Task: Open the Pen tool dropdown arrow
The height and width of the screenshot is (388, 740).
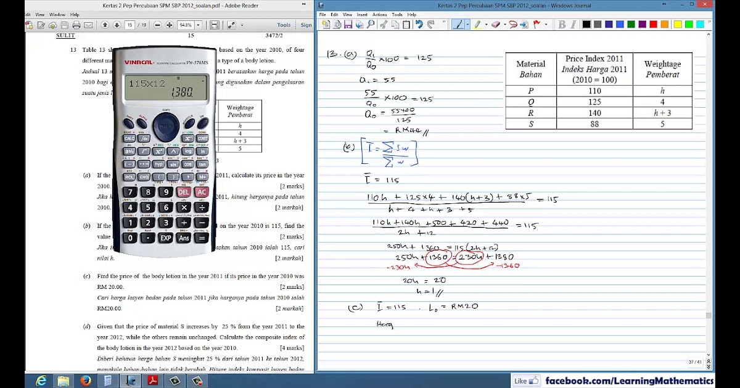Action: [x=467, y=25]
